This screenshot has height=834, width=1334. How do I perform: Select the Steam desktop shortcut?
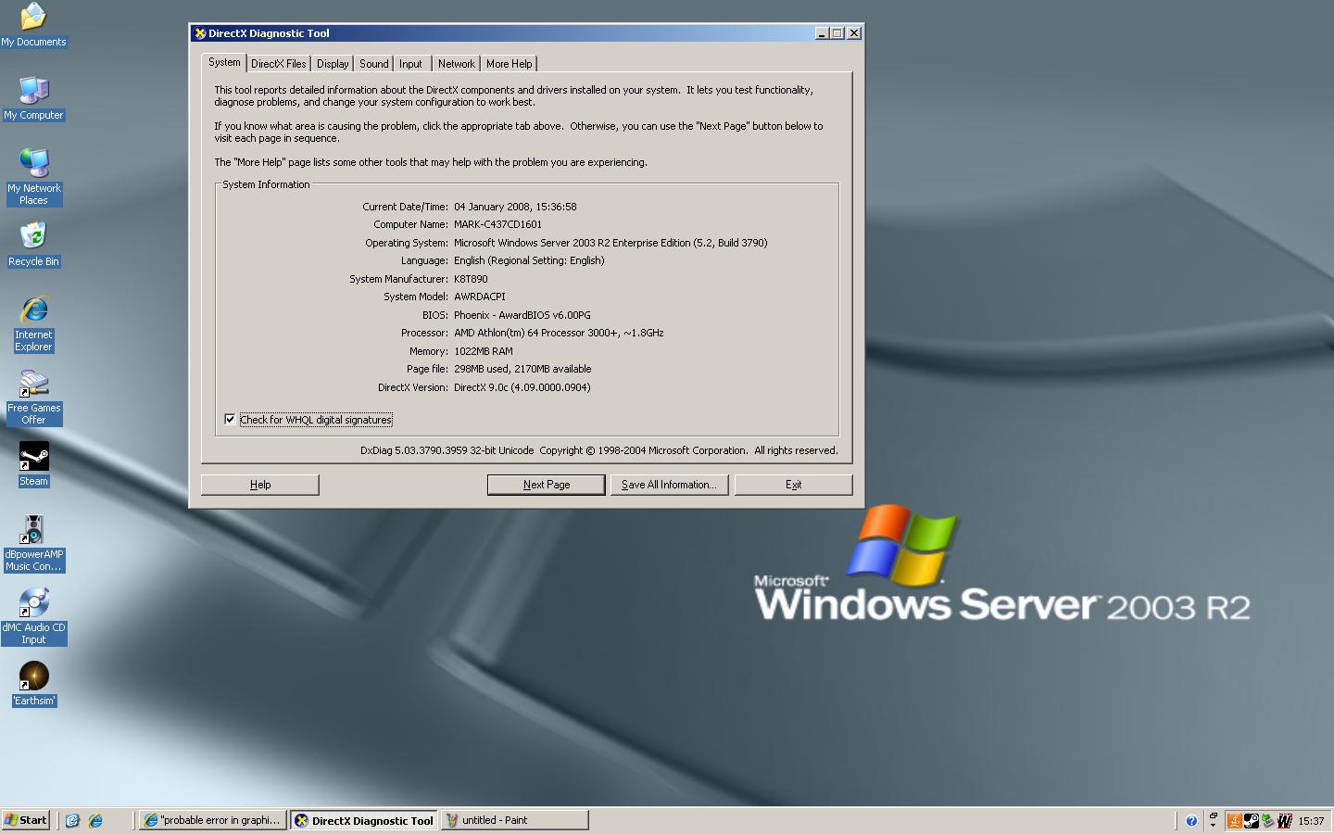[33, 464]
